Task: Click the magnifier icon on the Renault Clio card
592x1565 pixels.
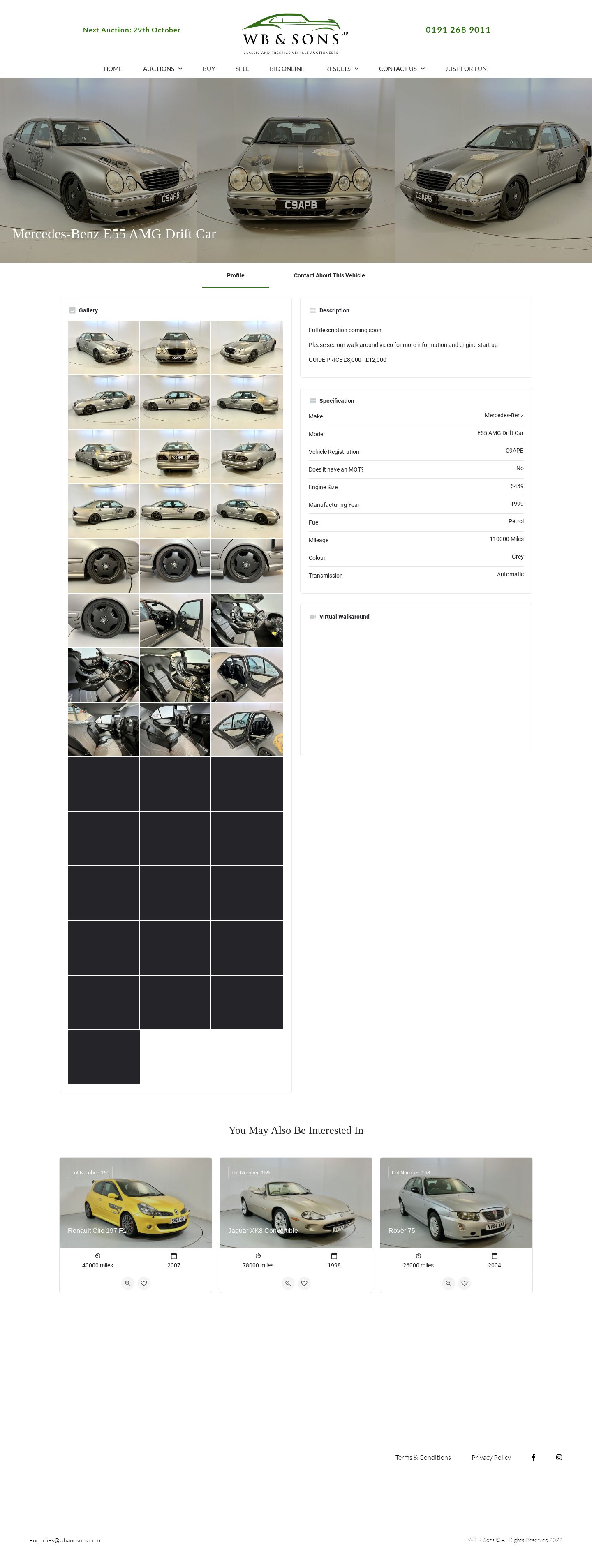Action: 127,1283
